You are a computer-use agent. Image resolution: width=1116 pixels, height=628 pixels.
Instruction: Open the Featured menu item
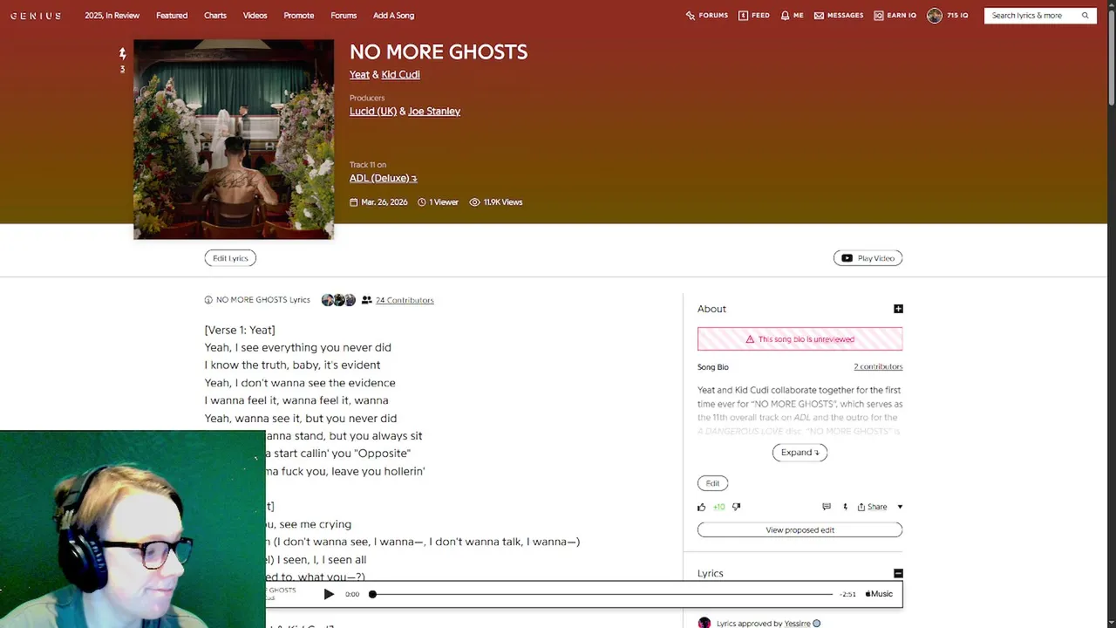172,16
